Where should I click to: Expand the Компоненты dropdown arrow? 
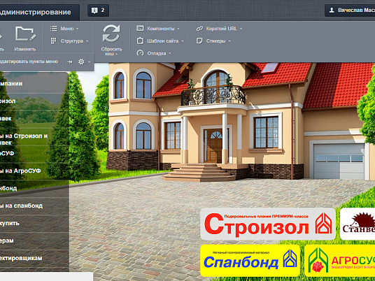pyautogui.click(x=178, y=29)
